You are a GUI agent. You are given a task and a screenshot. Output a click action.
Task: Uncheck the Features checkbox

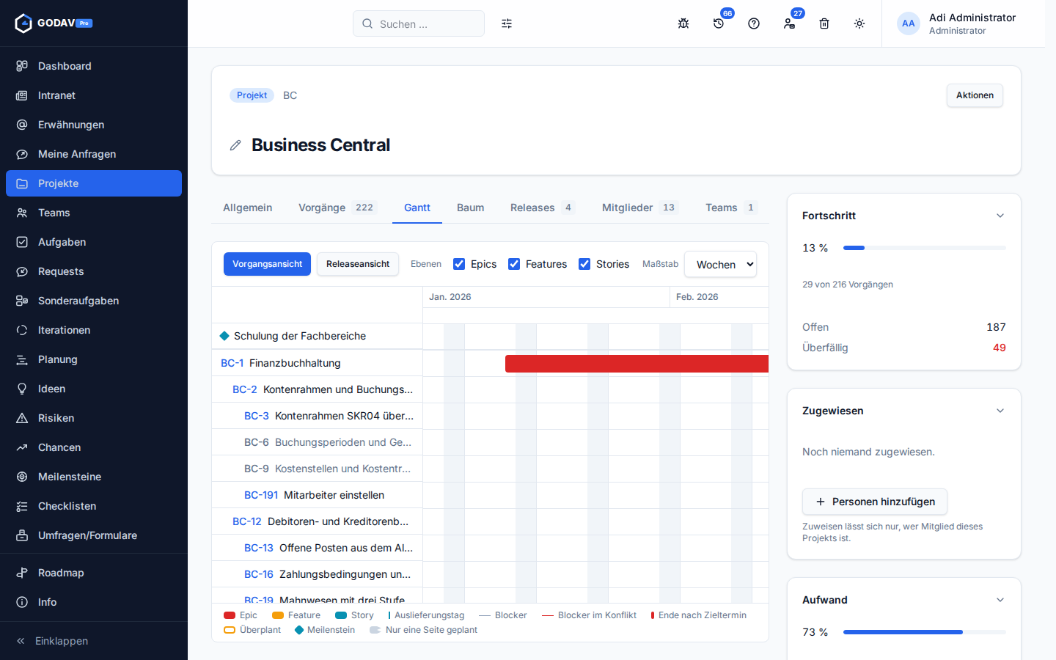(514, 264)
